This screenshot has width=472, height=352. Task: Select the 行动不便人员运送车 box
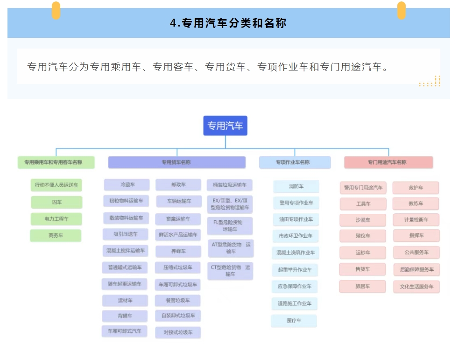point(56,185)
